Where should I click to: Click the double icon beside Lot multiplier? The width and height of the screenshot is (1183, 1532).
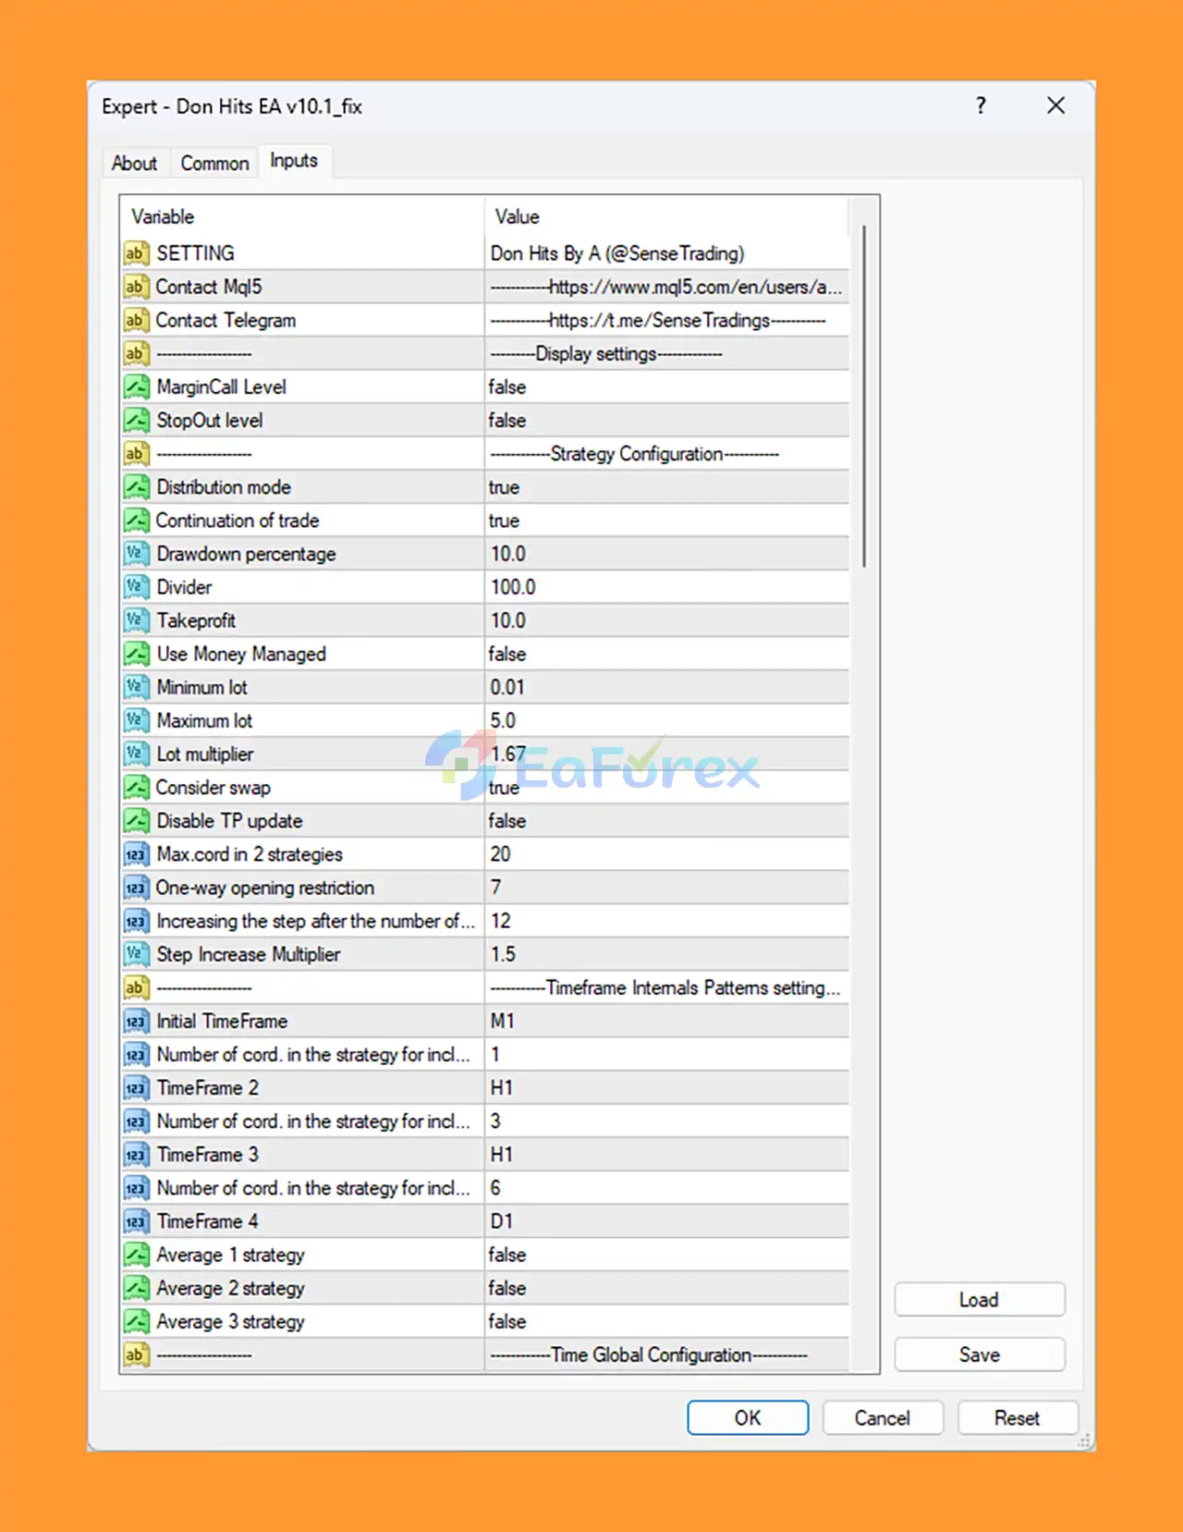(x=136, y=754)
